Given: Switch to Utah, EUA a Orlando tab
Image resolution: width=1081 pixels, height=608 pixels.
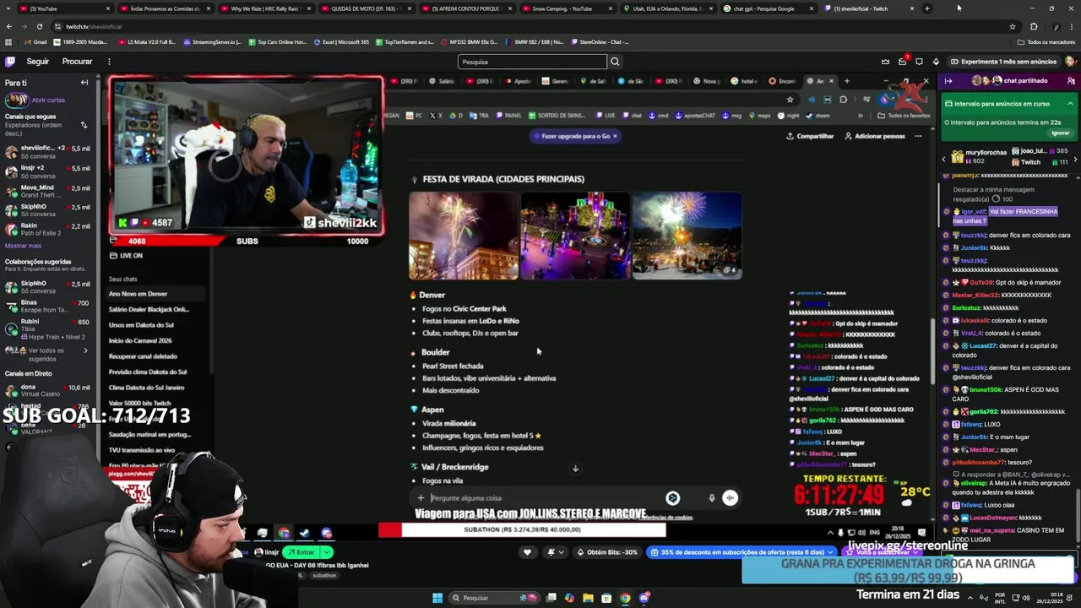Looking at the screenshot, I should [667, 8].
